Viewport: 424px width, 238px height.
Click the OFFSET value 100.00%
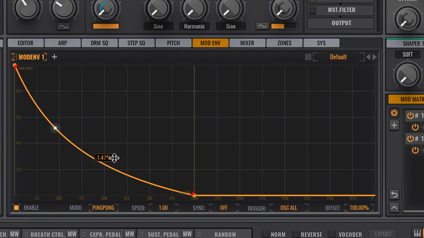point(359,208)
